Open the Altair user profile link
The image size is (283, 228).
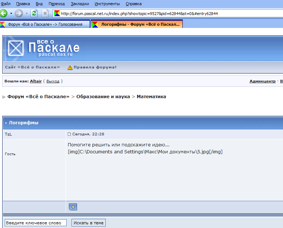click(36, 81)
